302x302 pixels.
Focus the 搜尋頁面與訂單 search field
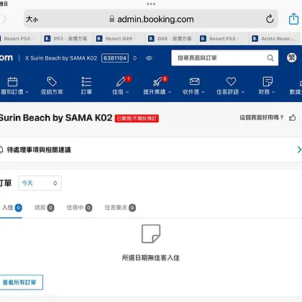(x=225, y=58)
